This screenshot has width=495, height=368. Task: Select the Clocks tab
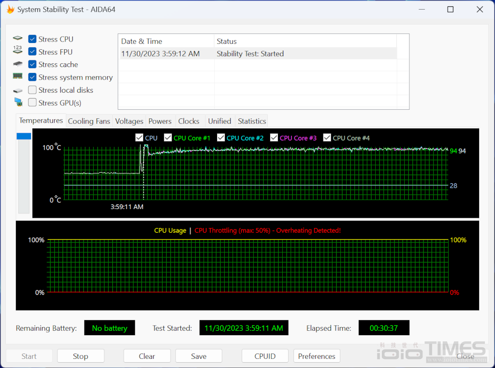(x=189, y=121)
